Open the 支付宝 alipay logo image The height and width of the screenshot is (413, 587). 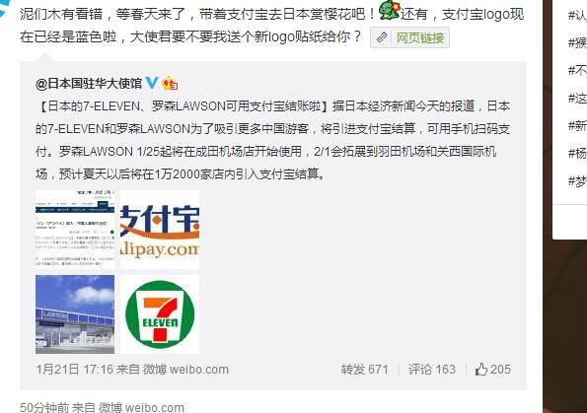click(x=160, y=230)
